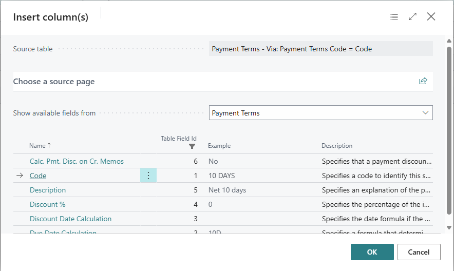This screenshot has height=271, width=454.
Task: Click the filter icon under Table Field Id
Action: [192, 146]
